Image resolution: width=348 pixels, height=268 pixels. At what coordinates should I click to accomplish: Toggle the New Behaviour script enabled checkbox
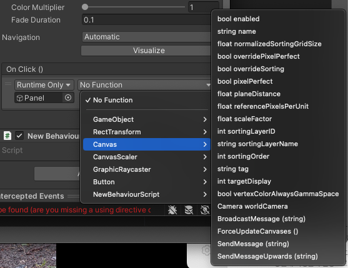click(x=19, y=136)
